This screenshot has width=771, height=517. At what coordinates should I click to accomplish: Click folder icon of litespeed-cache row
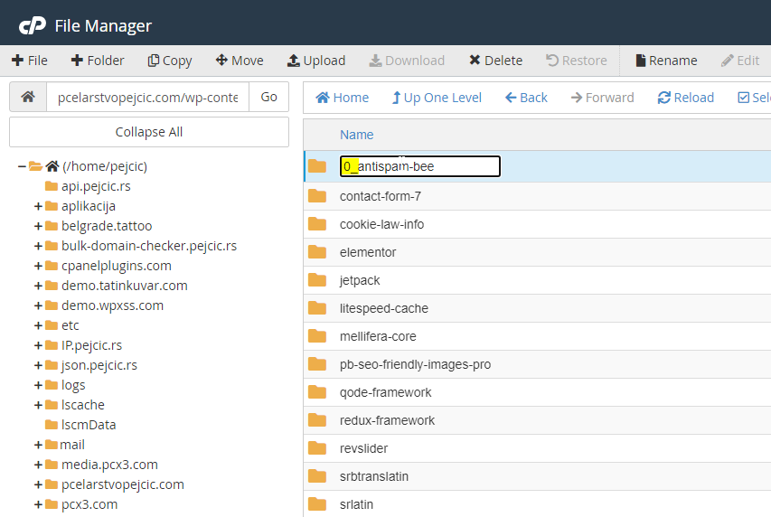317,308
